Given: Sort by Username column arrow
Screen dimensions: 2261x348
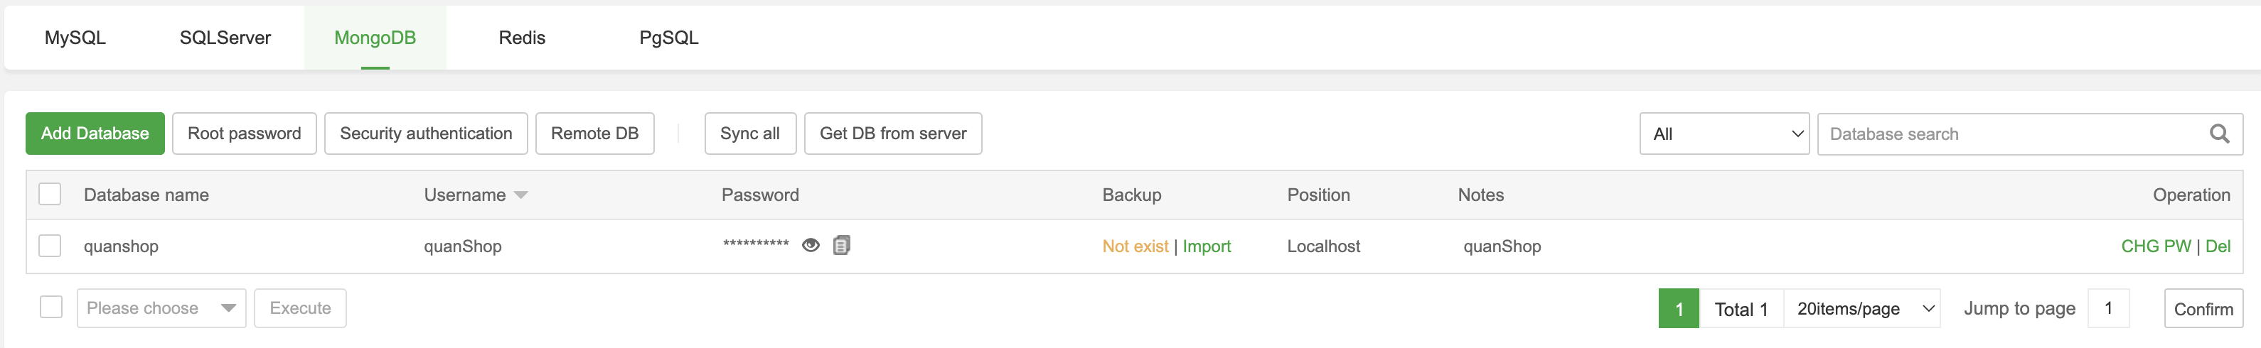Looking at the screenshot, I should (x=521, y=195).
